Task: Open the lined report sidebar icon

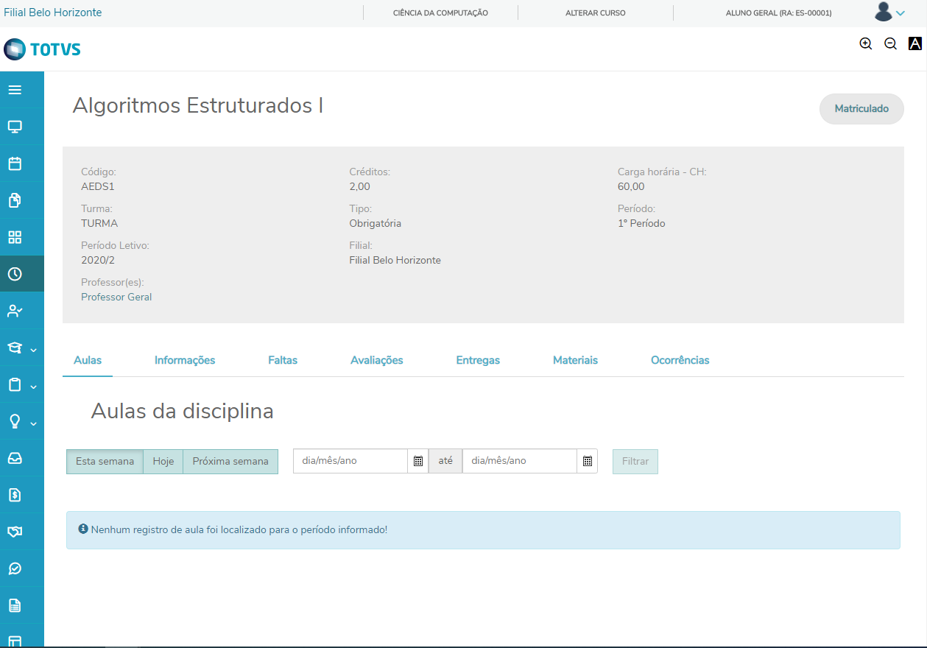Action: point(15,605)
